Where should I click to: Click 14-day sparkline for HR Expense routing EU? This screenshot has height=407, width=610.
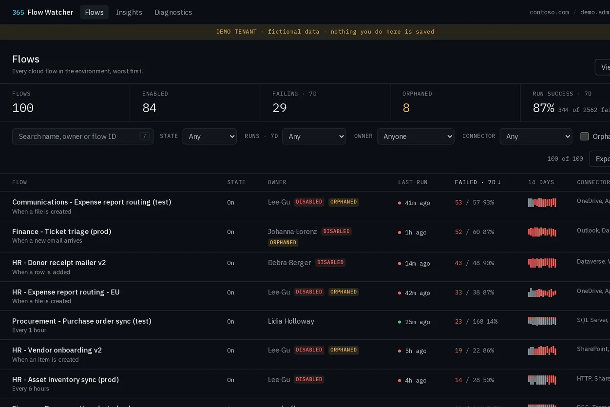coord(542,292)
